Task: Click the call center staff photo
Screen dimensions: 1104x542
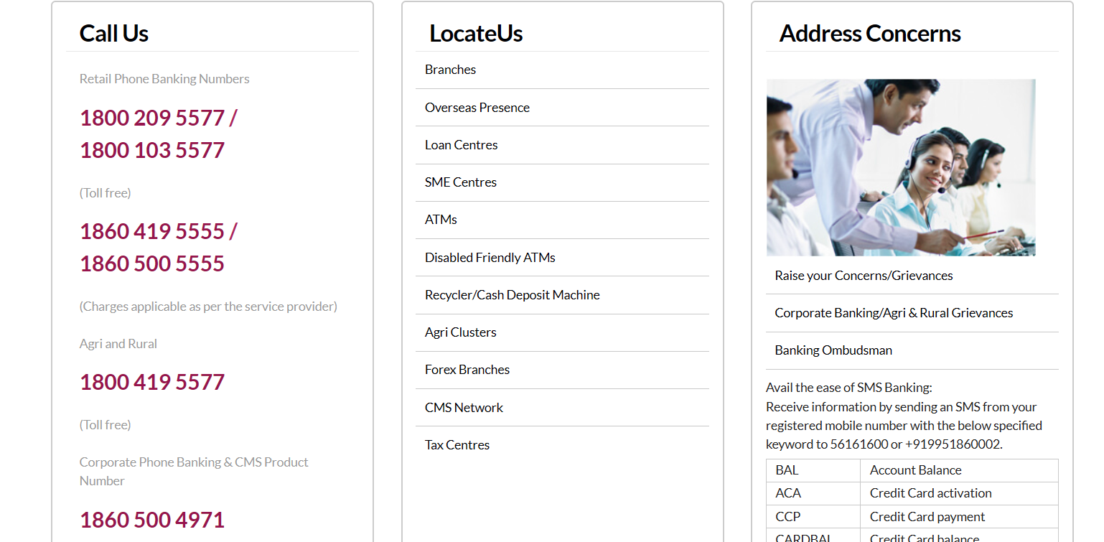Action: point(900,167)
